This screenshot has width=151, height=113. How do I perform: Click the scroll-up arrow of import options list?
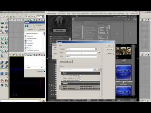click(101, 73)
